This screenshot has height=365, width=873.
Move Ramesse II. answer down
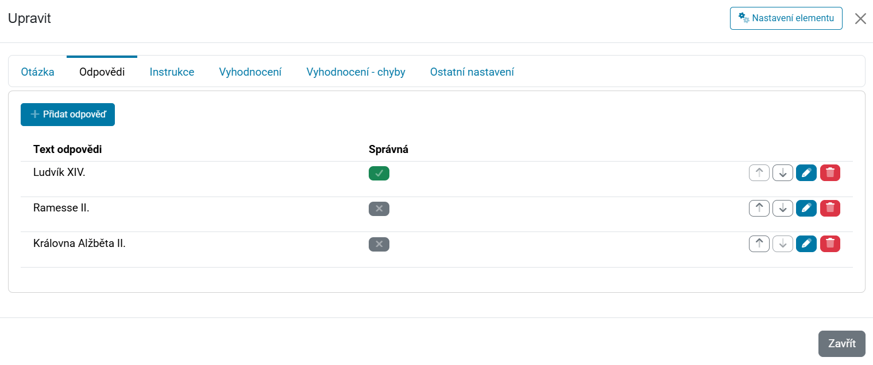coord(783,208)
